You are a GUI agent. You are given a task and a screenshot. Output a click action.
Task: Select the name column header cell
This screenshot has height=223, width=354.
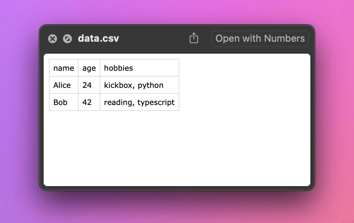pos(63,68)
